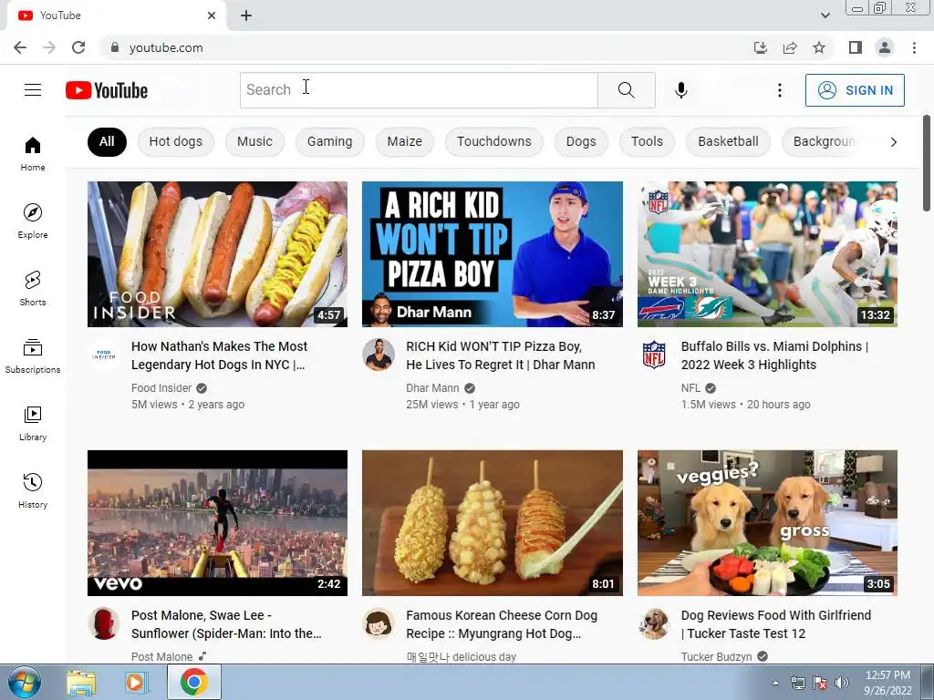This screenshot has width=934, height=700.
Task: Open Buffalo Bills vs. Miami Dolphins title
Action: point(774,355)
